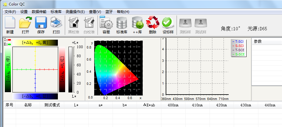The height and width of the screenshot is (127, 282).
Task: Click the ++库 add-to-library icon
Action: pos(138,25)
